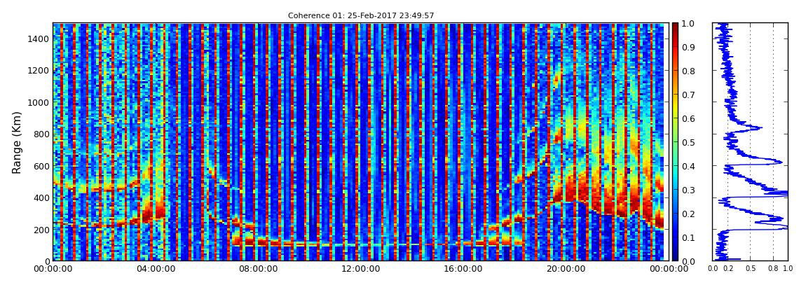Click the 0.5 tick under the profile plot
The width and height of the screenshot is (806, 285).
click(x=751, y=268)
